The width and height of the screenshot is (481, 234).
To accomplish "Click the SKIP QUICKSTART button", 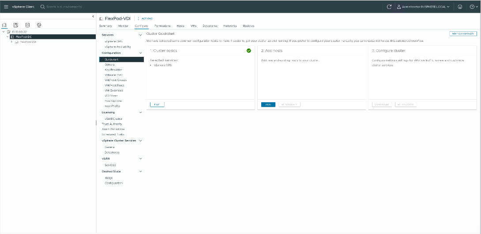I will coord(463,33).
